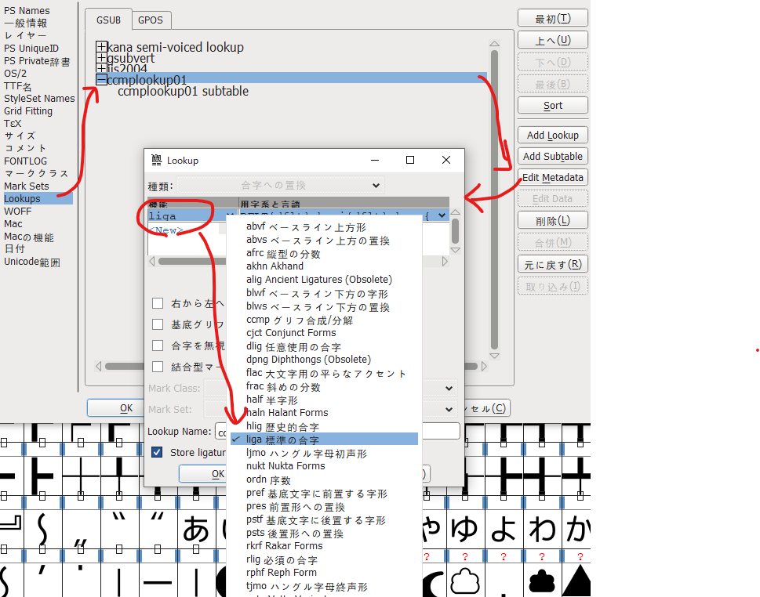Click the <New> feature row
The width and height of the screenshot is (760, 597).
click(166, 230)
